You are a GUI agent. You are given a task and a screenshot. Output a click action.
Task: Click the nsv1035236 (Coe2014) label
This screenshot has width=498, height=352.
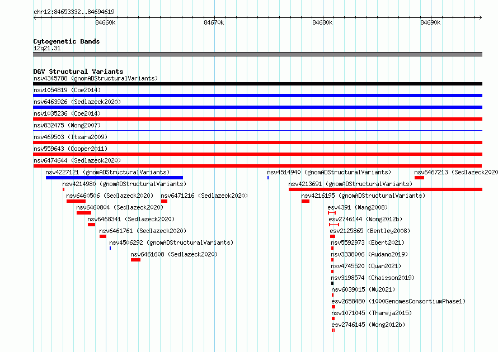[67, 113]
